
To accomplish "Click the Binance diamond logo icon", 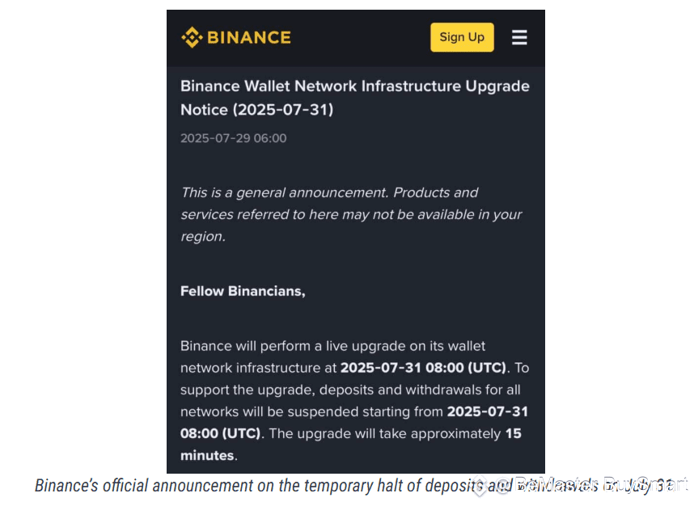I will (192, 37).
